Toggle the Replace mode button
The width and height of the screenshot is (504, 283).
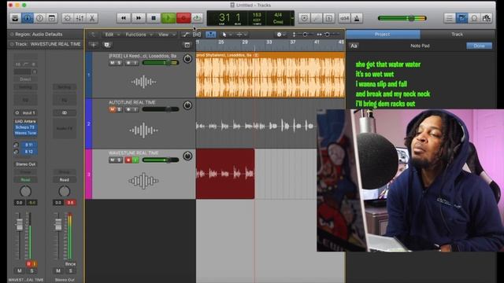click(x=304, y=18)
